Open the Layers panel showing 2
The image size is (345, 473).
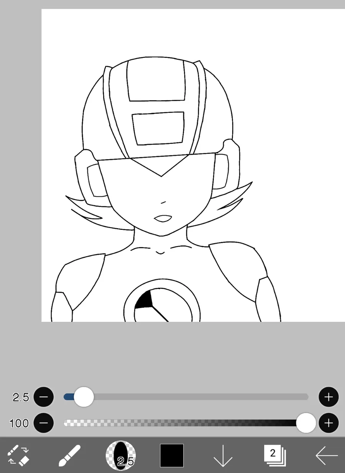pos(274,455)
